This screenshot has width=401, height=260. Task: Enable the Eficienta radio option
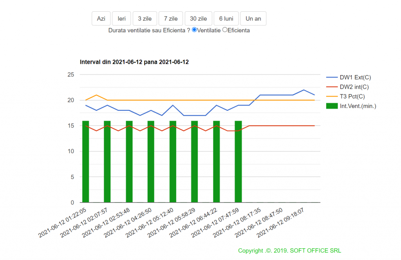coord(225,30)
